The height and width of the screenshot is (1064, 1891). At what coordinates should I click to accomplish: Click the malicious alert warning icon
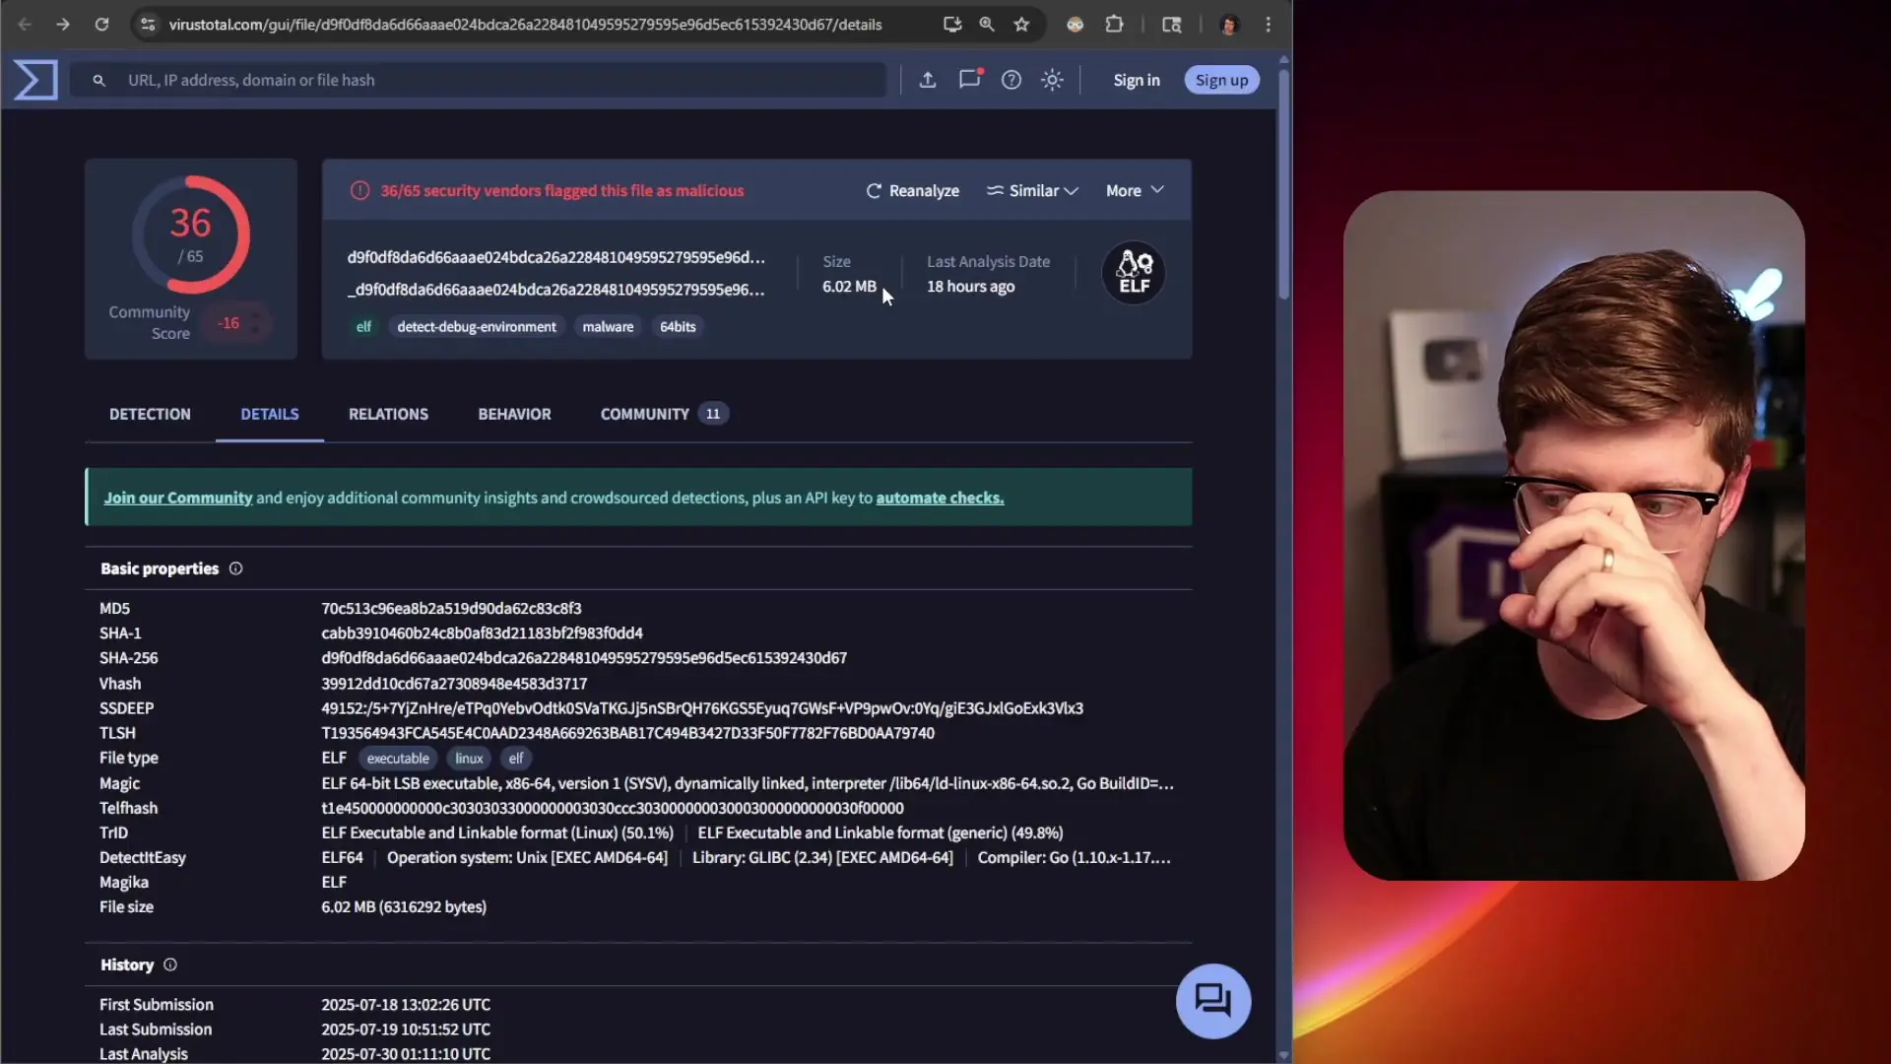[359, 191]
